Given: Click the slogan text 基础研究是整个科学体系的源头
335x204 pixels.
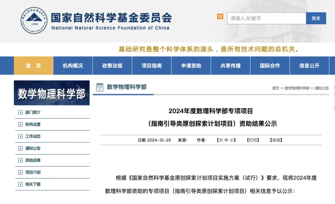Looking at the screenshot, I should pos(166,49).
